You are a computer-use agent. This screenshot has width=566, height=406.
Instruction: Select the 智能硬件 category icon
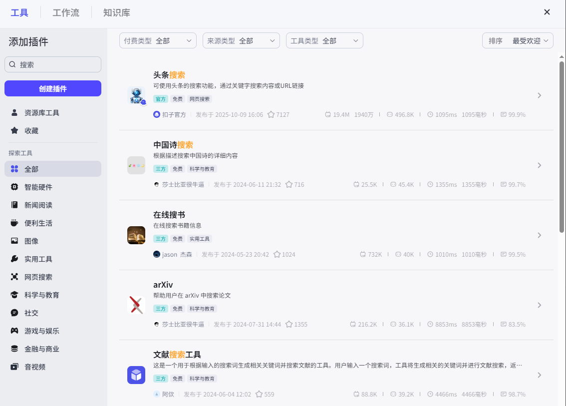[x=15, y=187]
